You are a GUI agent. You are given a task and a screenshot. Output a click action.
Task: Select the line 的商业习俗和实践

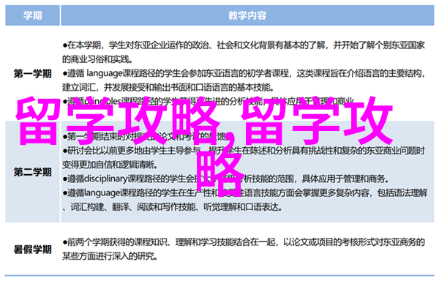(x=97, y=59)
